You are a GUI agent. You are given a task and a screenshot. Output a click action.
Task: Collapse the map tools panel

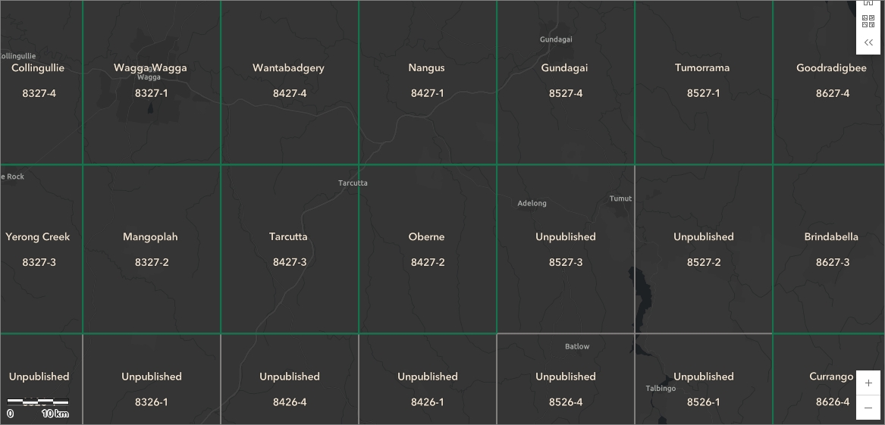tap(868, 43)
